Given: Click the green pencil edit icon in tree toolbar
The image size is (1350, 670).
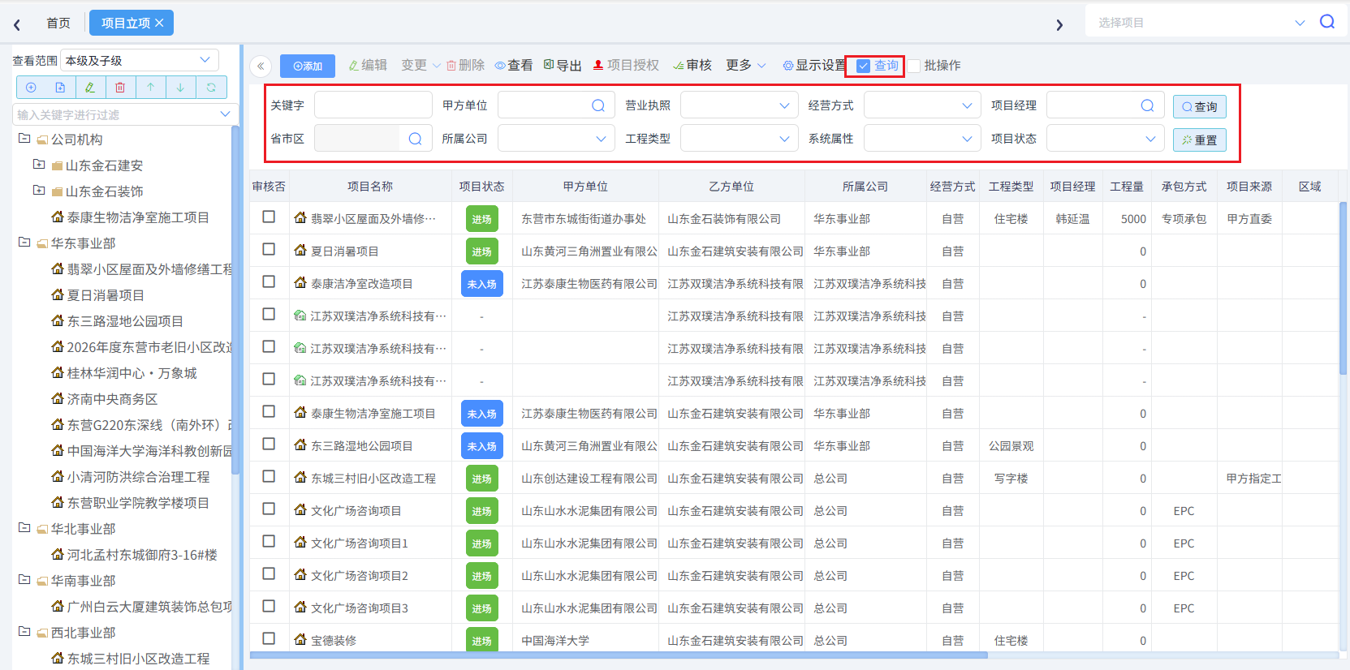Looking at the screenshot, I should click(90, 88).
